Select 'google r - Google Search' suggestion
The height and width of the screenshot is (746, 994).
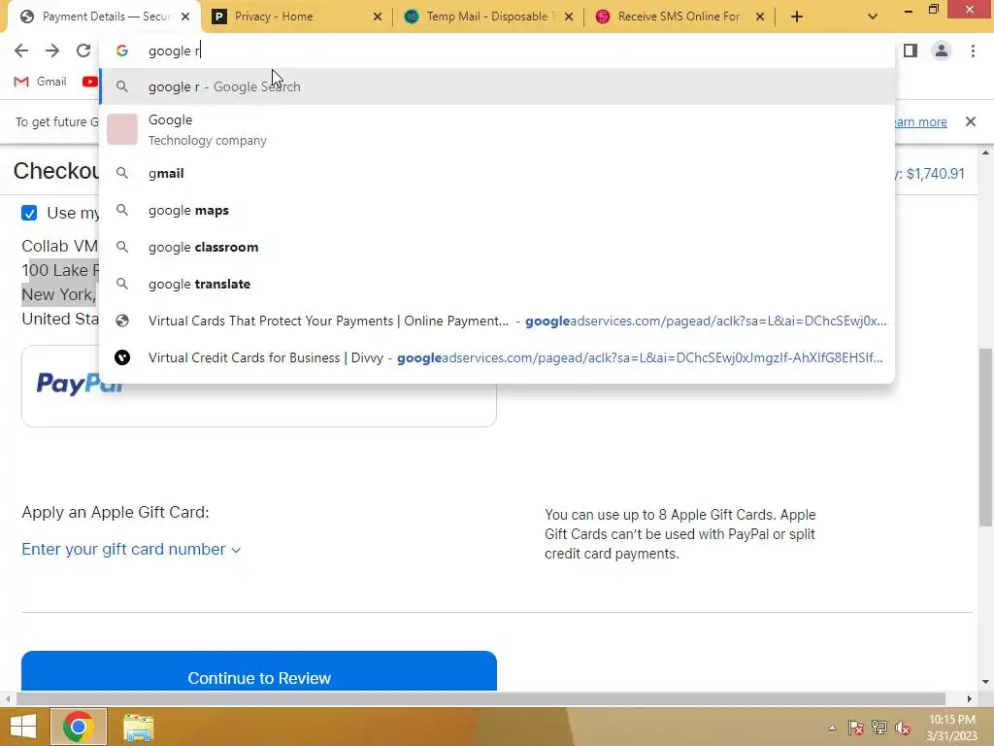click(x=497, y=86)
